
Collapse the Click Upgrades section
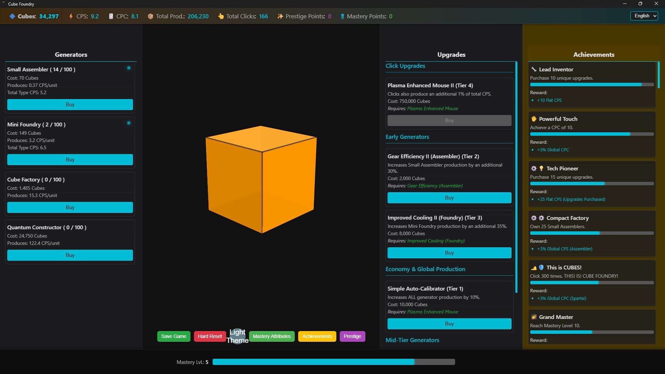click(405, 66)
